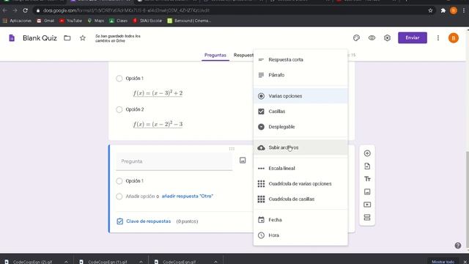Choose Párrafo question type
Image resolution: width=469 pixels, height=264 pixels.
(x=300, y=75)
